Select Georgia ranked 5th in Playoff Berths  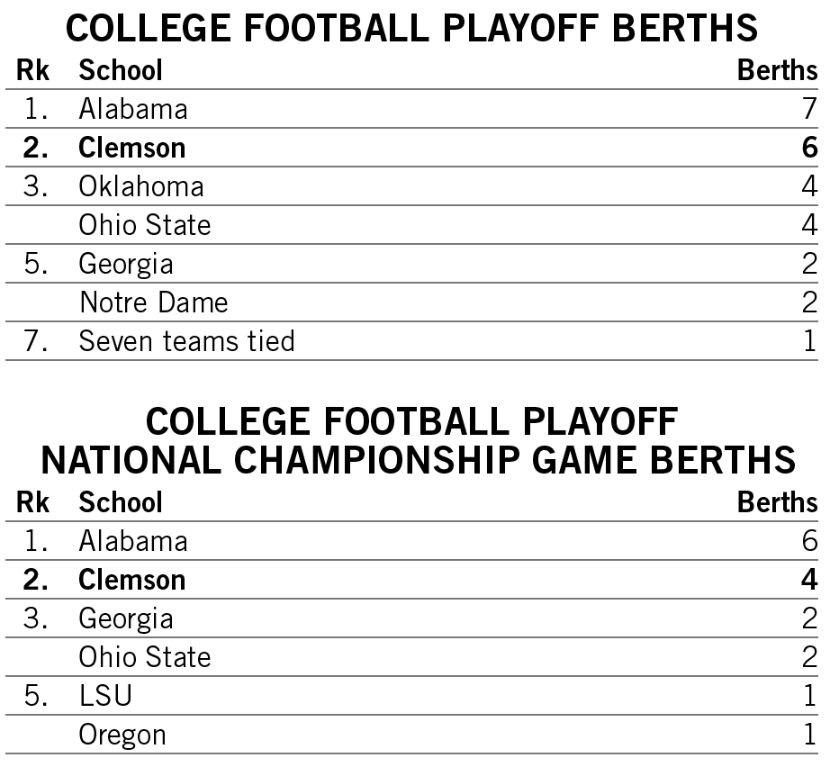126,264
